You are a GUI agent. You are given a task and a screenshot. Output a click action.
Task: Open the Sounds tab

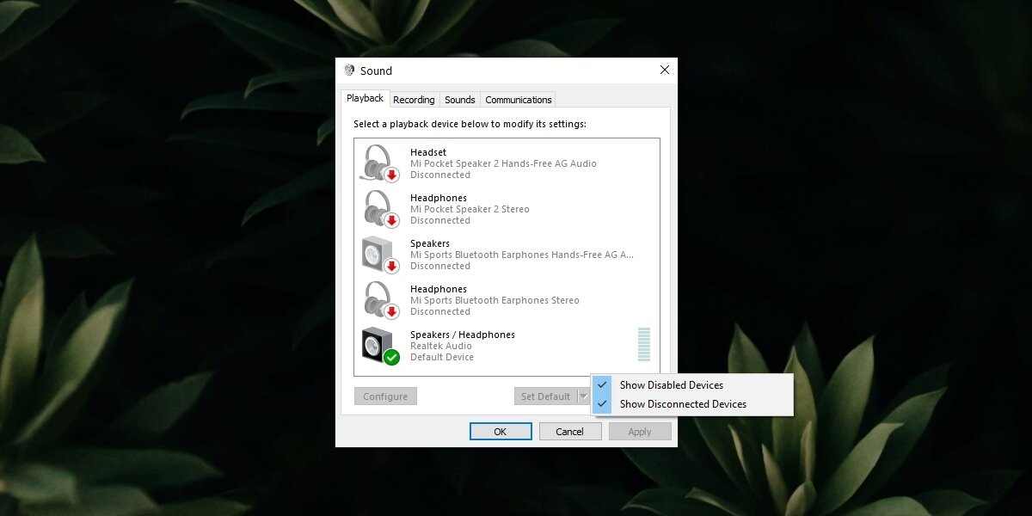click(459, 99)
